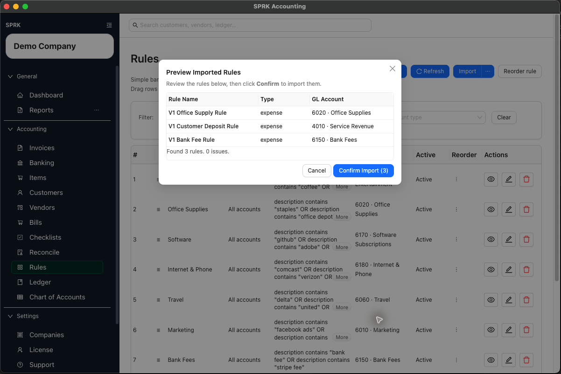Clear the rule filters

(x=504, y=118)
